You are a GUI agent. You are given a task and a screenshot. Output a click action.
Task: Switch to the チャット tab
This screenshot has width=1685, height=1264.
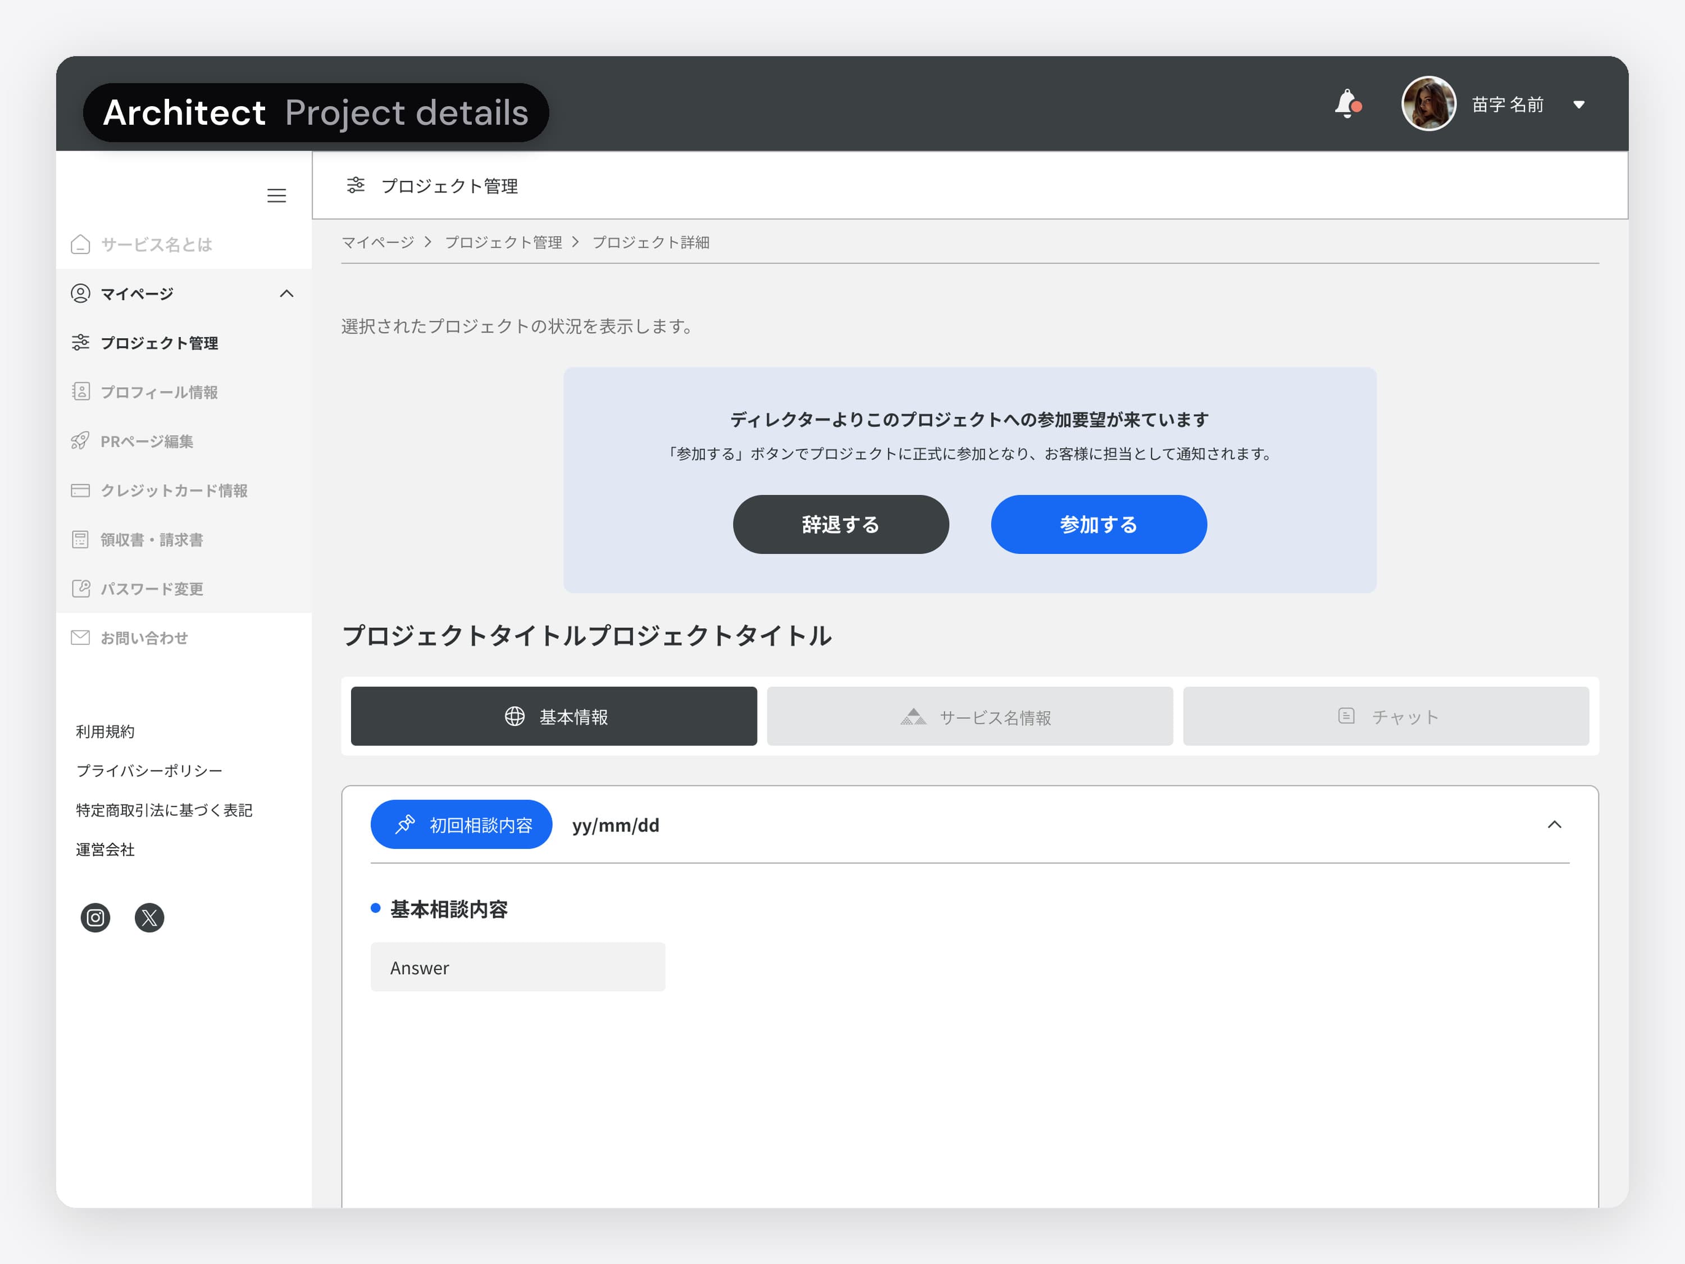coord(1386,716)
